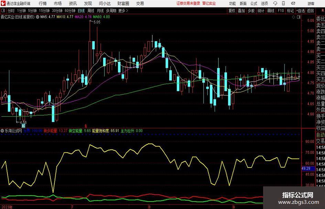Image resolution: width=325 pixels, height=209 pixels.
Task: Click the 叠加 overlay button
Action: point(241,11)
